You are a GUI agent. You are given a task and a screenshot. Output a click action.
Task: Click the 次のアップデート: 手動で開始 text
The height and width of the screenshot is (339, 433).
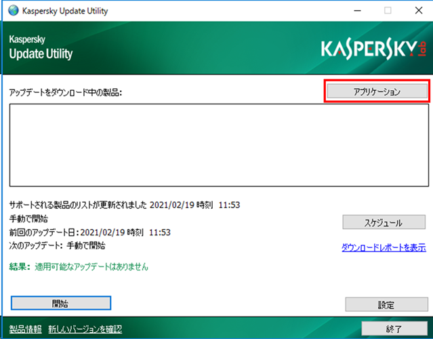pos(57,245)
